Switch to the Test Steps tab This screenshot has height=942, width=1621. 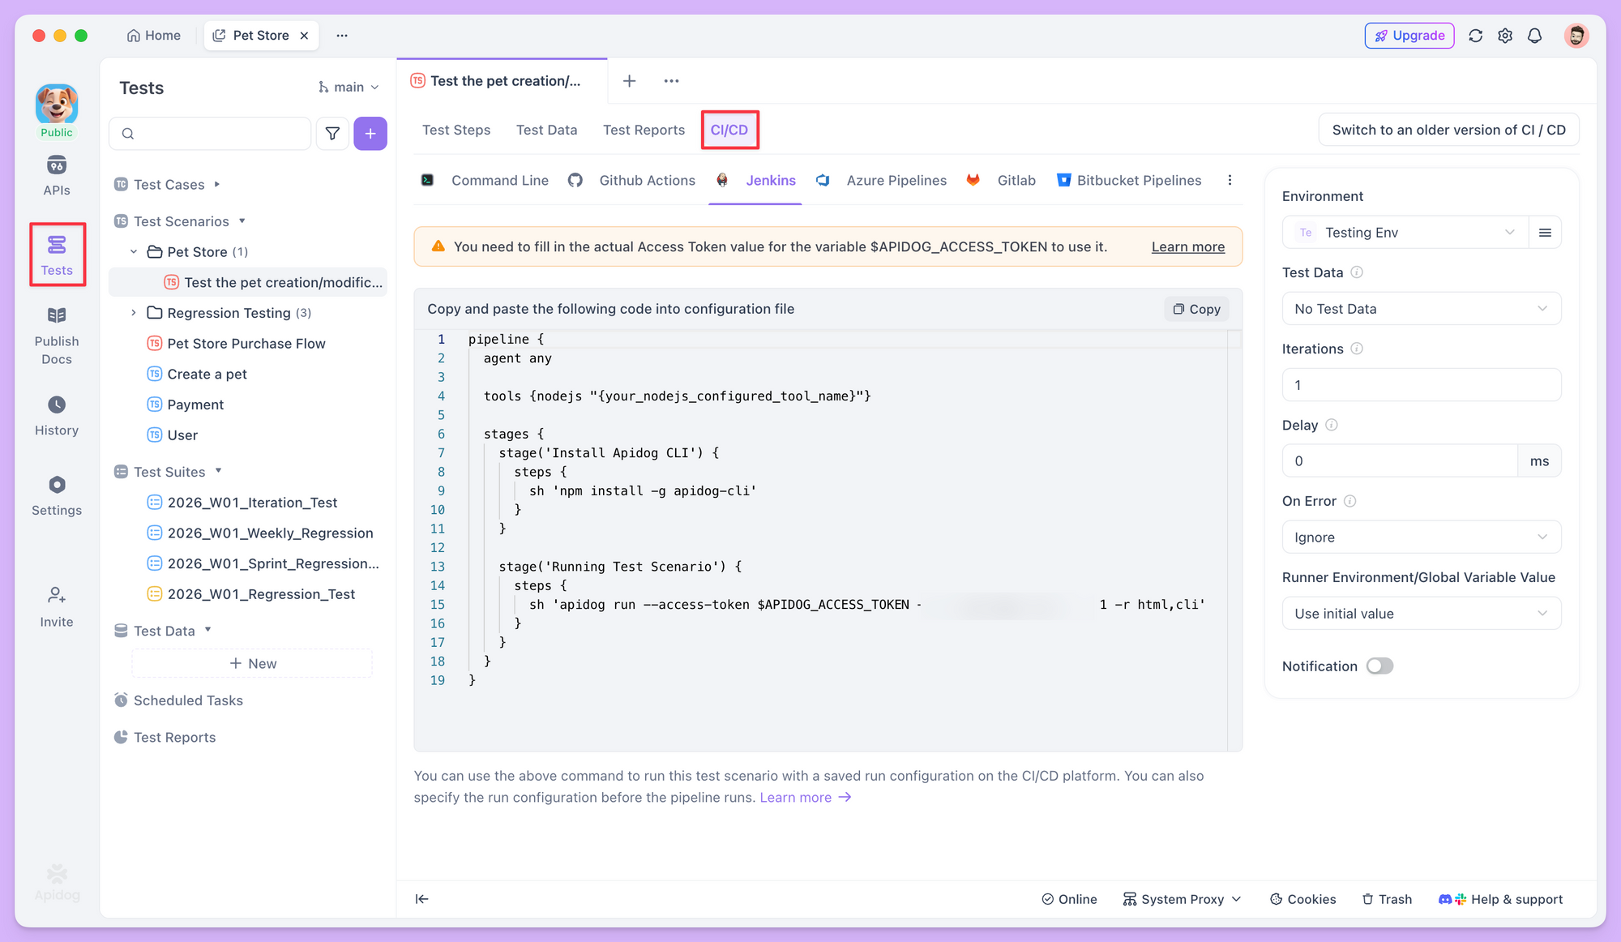coord(456,130)
